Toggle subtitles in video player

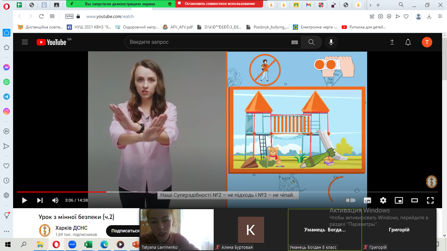point(367,200)
